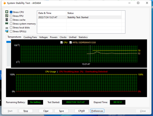Click the AIDA64 flame icon in title bar

click(x=3, y=3)
